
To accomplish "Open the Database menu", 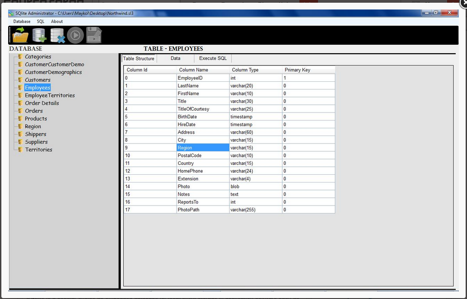I will click(x=21, y=21).
